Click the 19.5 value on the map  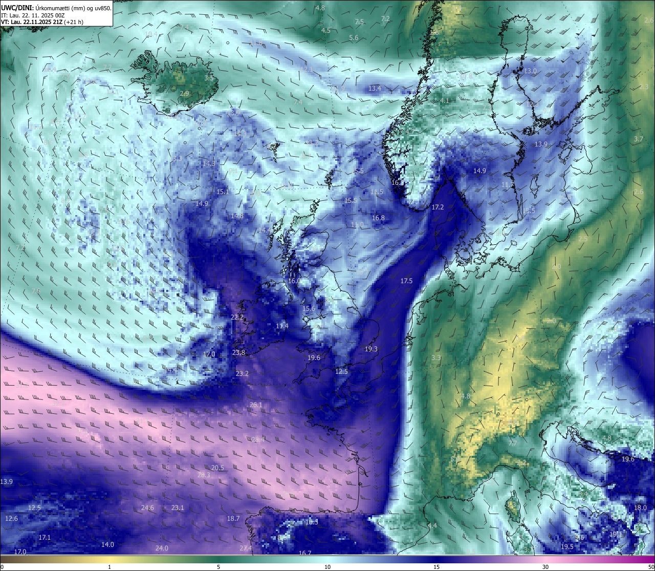(x=567, y=547)
